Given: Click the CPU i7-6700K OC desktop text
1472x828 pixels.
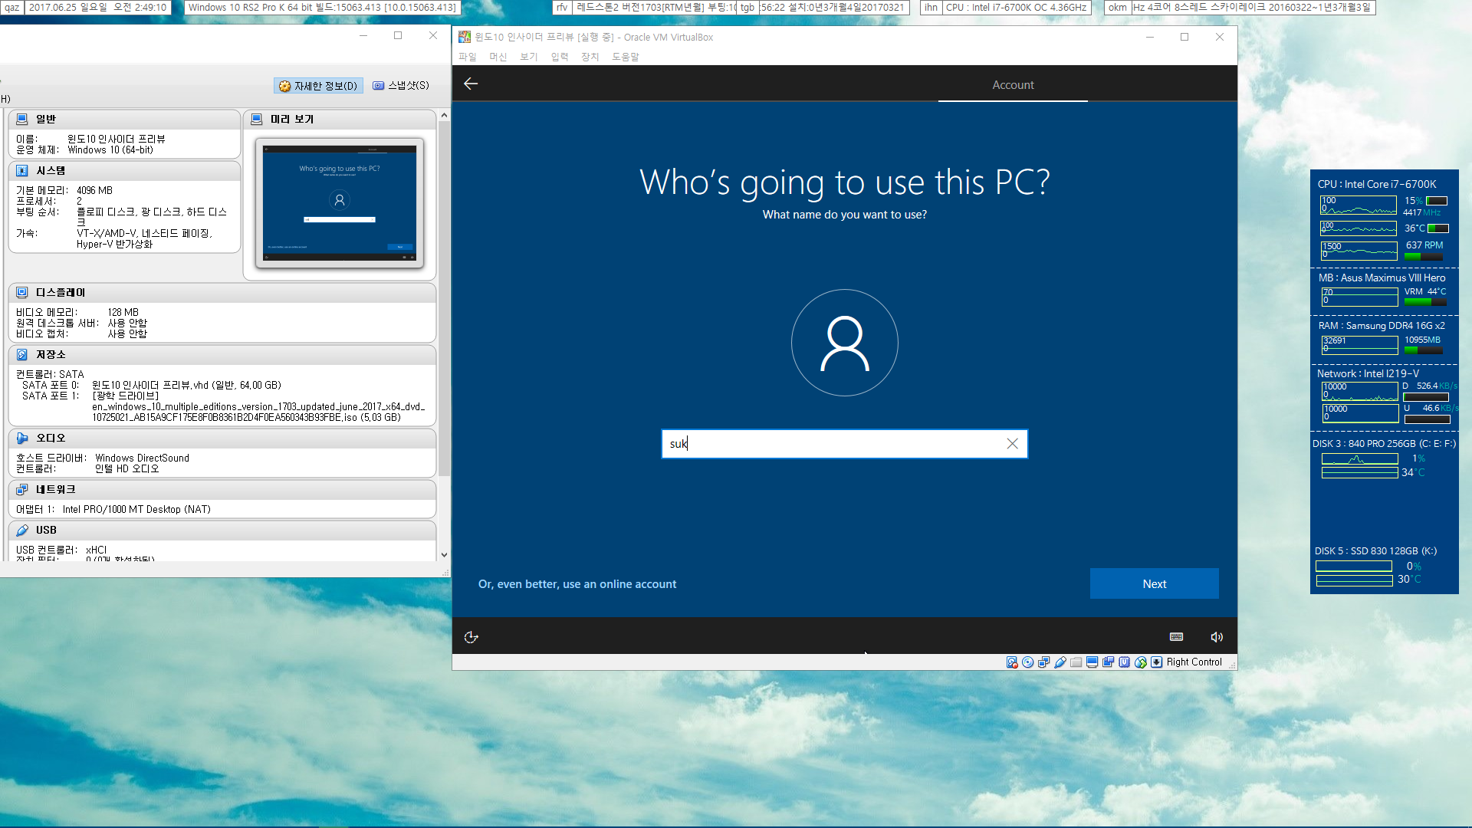Looking at the screenshot, I should tap(1016, 8).
